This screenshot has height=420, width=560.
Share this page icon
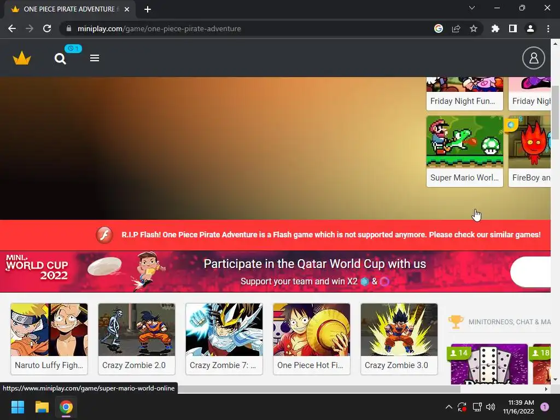(x=456, y=28)
